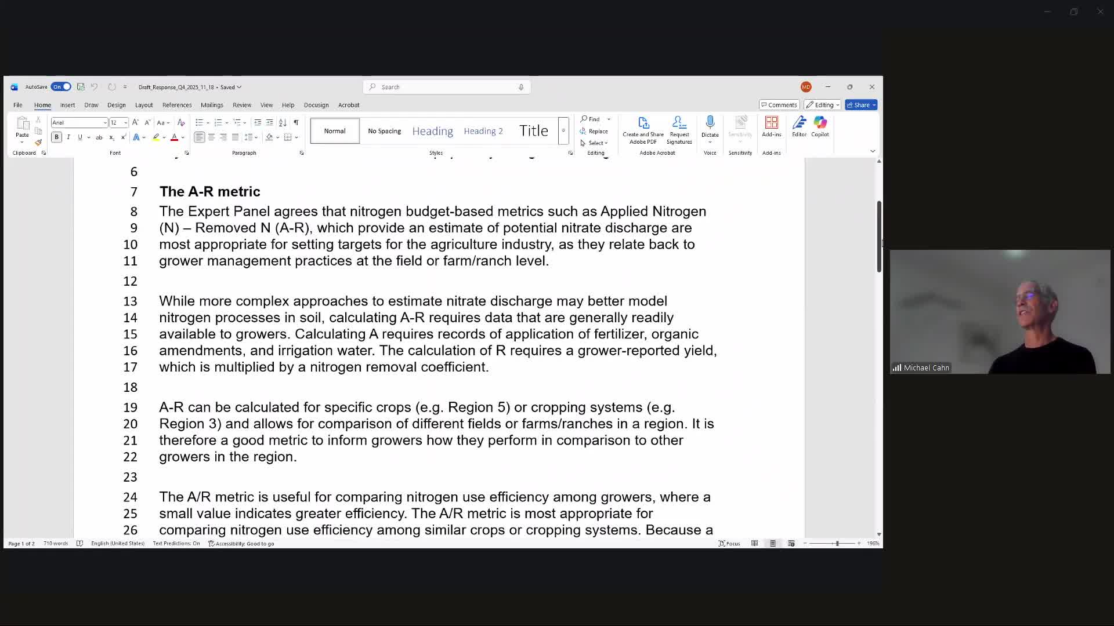Show paragraph marks with pilcrow icon
The height and width of the screenshot is (626, 1114).
pyautogui.click(x=296, y=122)
